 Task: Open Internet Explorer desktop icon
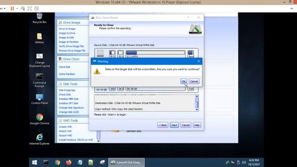[x=39, y=139]
